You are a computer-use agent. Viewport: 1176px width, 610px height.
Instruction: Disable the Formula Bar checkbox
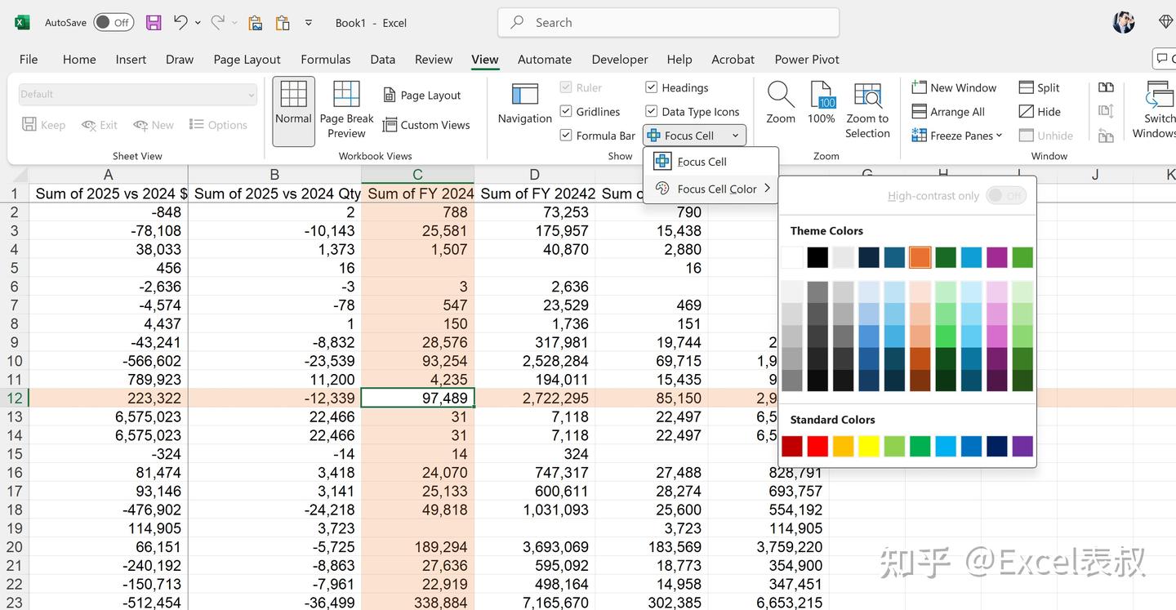point(566,135)
